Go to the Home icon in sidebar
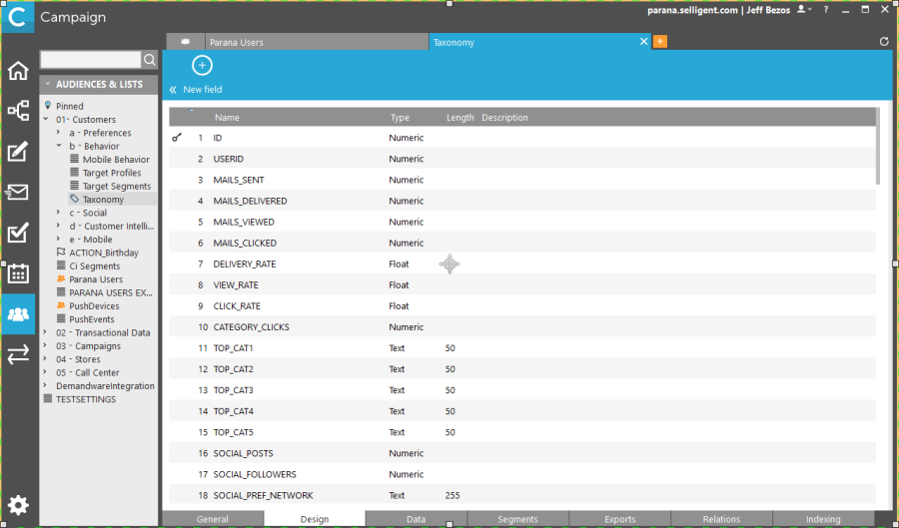Viewport: 899px width, 528px height. coord(18,71)
